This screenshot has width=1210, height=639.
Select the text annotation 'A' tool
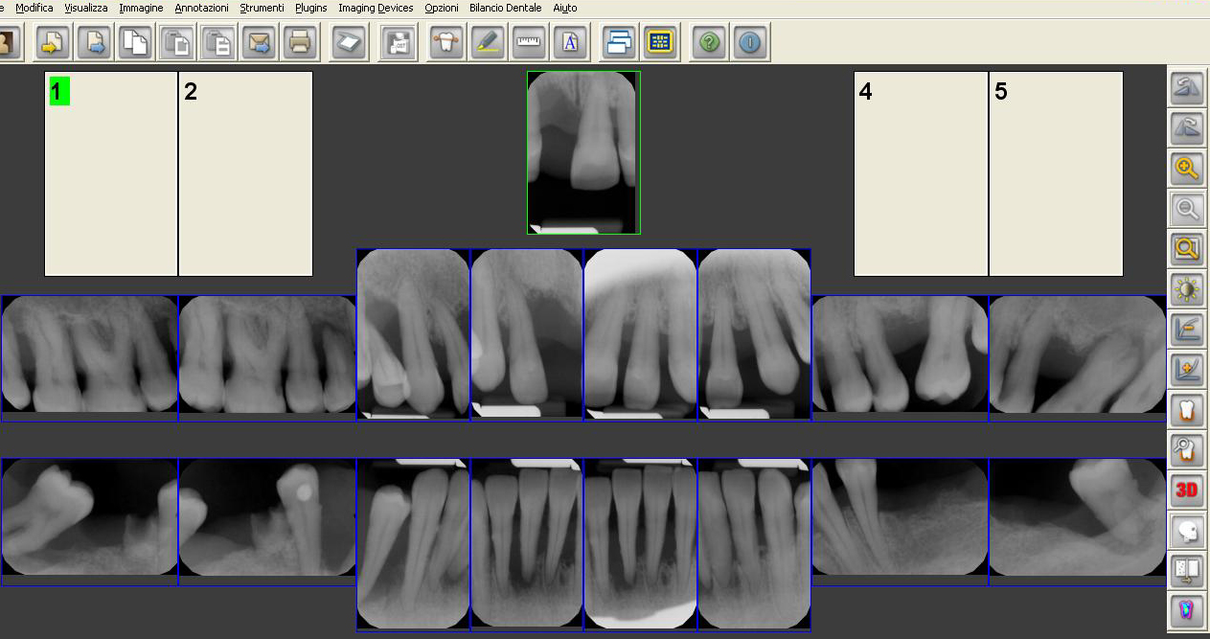571,42
